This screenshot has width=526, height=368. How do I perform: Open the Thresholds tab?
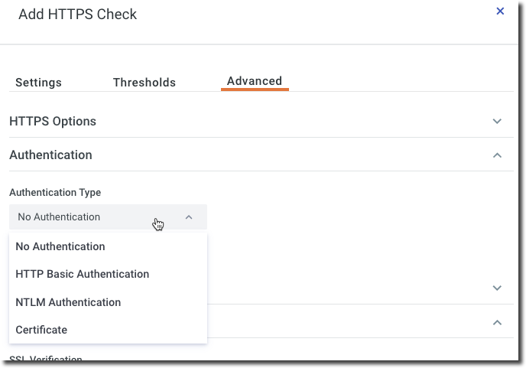click(144, 83)
